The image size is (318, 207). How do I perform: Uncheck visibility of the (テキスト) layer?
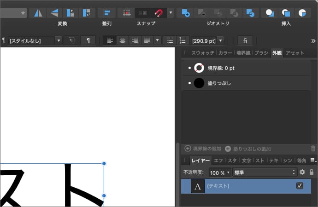tap(300, 186)
